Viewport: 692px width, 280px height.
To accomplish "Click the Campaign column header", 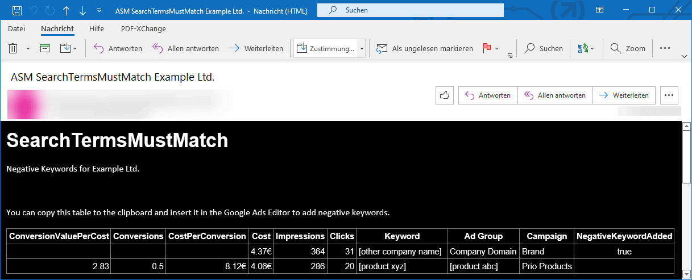I will pyautogui.click(x=546, y=236).
